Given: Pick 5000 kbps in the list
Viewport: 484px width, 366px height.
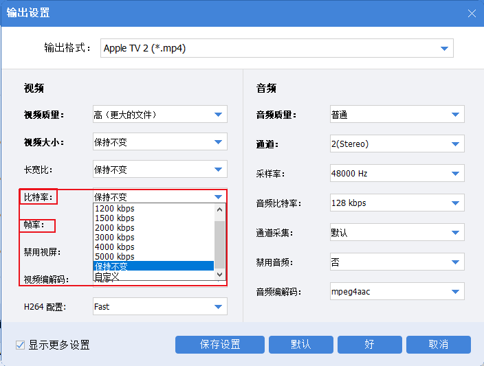Looking at the screenshot, I should coord(115,257).
